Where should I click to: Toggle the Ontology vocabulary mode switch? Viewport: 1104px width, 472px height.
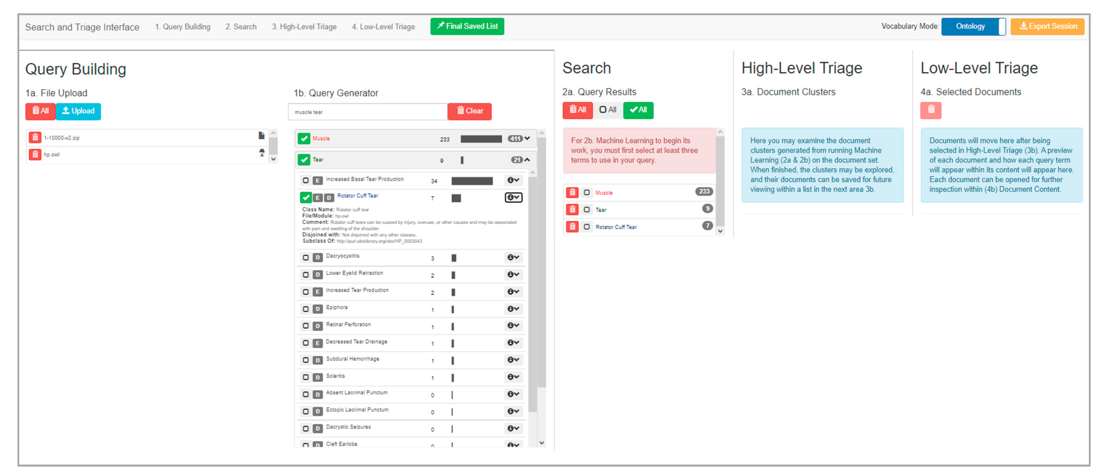click(973, 26)
